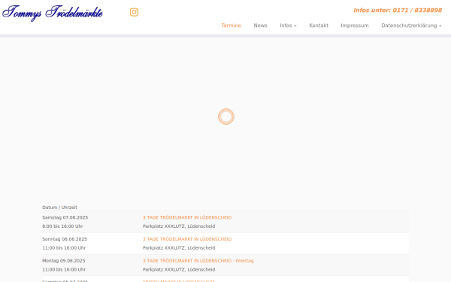Screen dimensions: 451x282
Task: Select the text 'Samstag 07.06.2025'
Action: coord(65,217)
